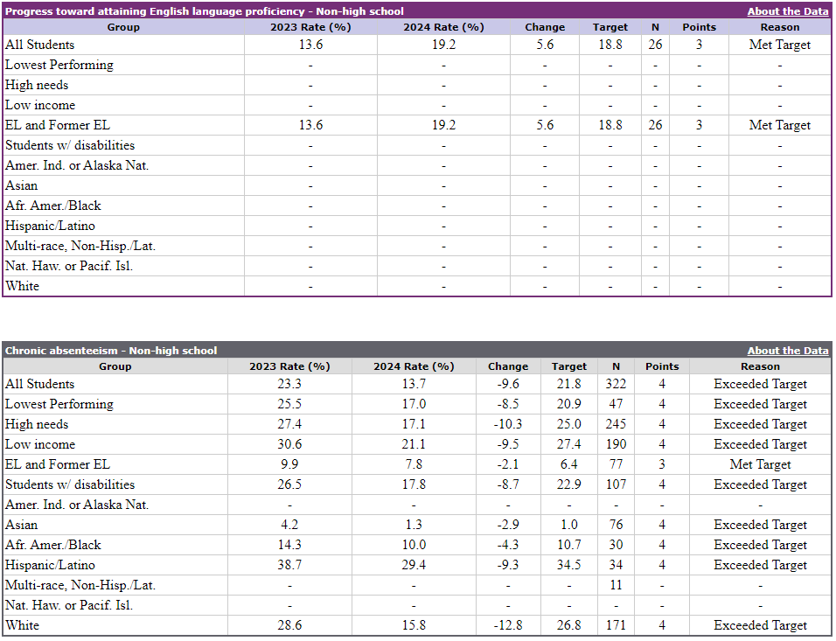Click Afr. Amer./Black target 10.7
The height and width of the screenshot is (641, 836).
(569, 545)
